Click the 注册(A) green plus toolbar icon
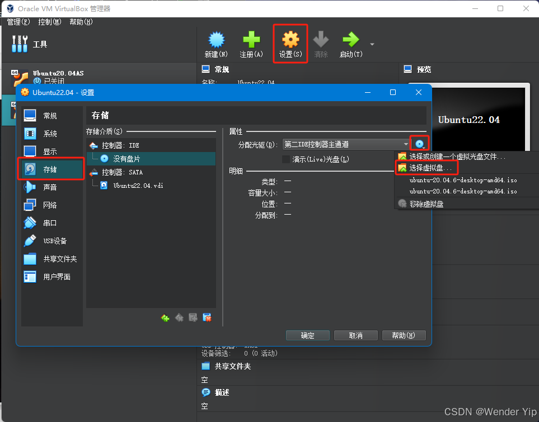 pyautogui.click(x=251, y=44)
